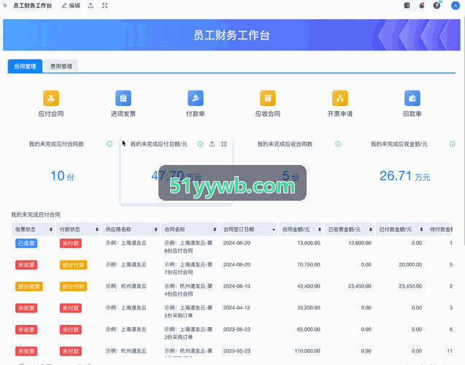Select amount cell 43,450.00
The width and height of the screenshot is (465, 365).
coord(308,286)
